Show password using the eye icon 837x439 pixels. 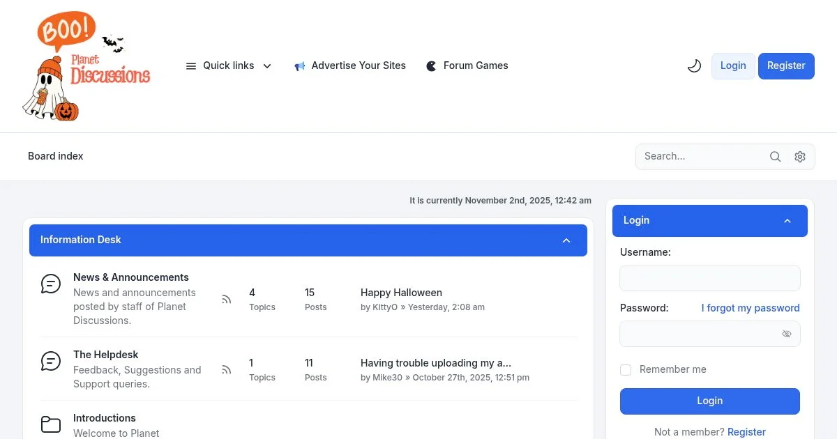pos(787,334)
